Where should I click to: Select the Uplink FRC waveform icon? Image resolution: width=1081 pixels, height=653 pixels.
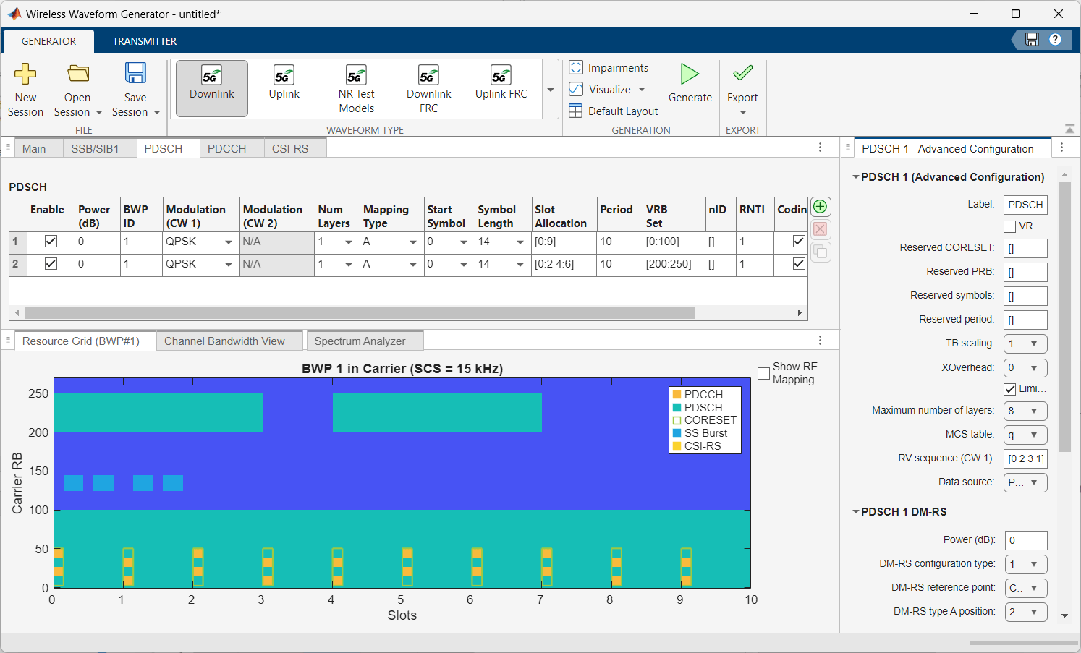pos(501,75)
